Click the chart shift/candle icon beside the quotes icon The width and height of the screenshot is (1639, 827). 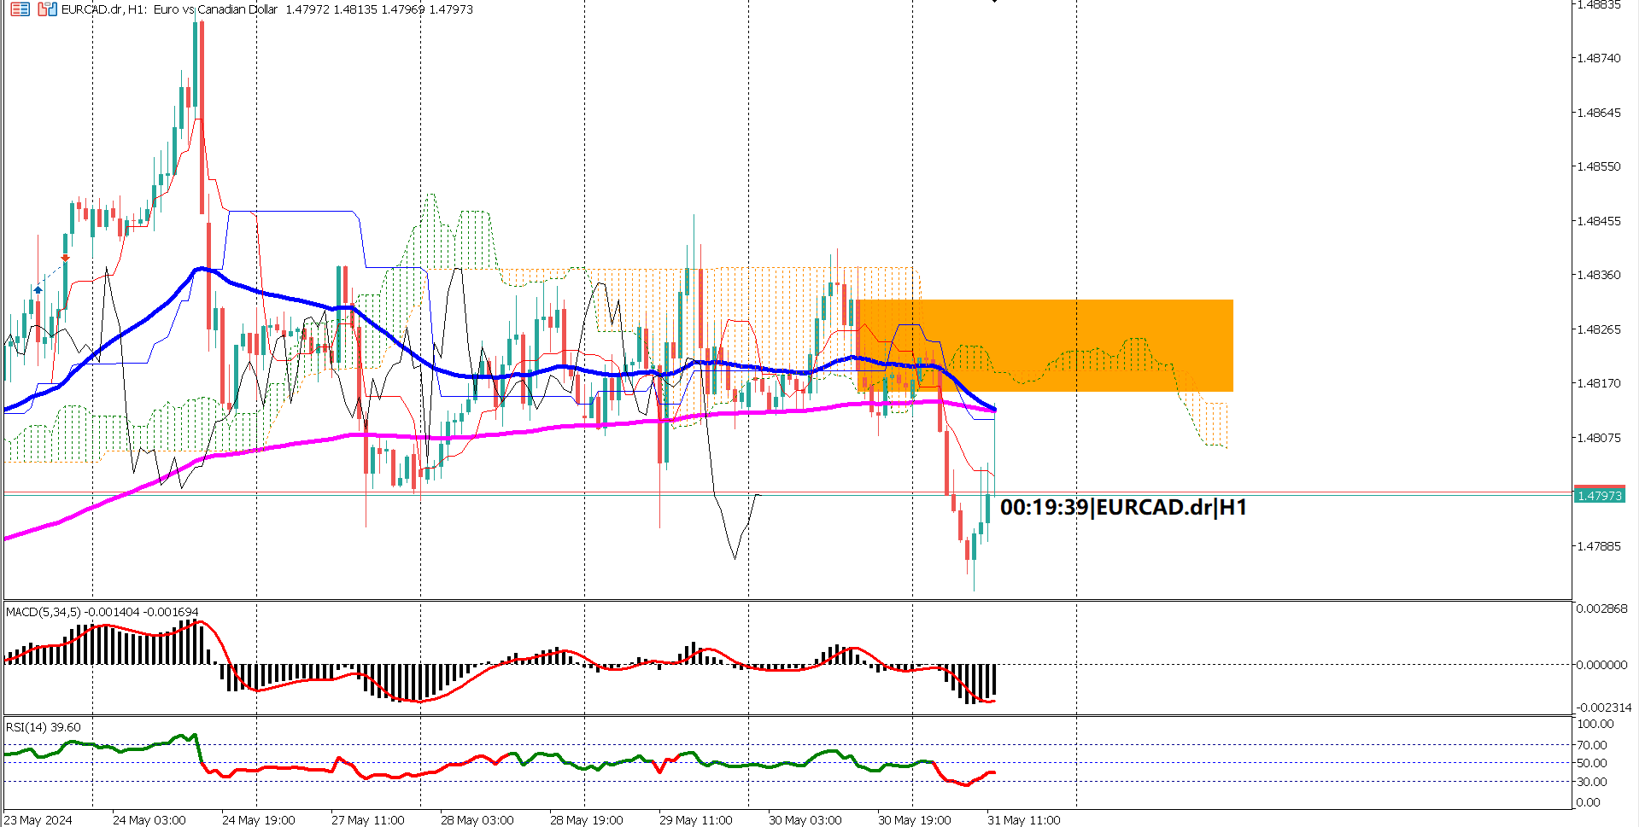tap(48, 9)
